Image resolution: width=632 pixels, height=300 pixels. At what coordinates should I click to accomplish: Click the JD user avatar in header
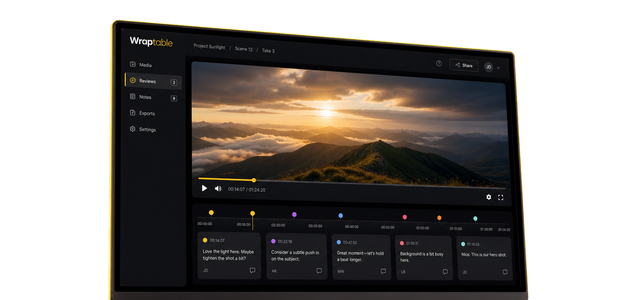click(489, 67)
